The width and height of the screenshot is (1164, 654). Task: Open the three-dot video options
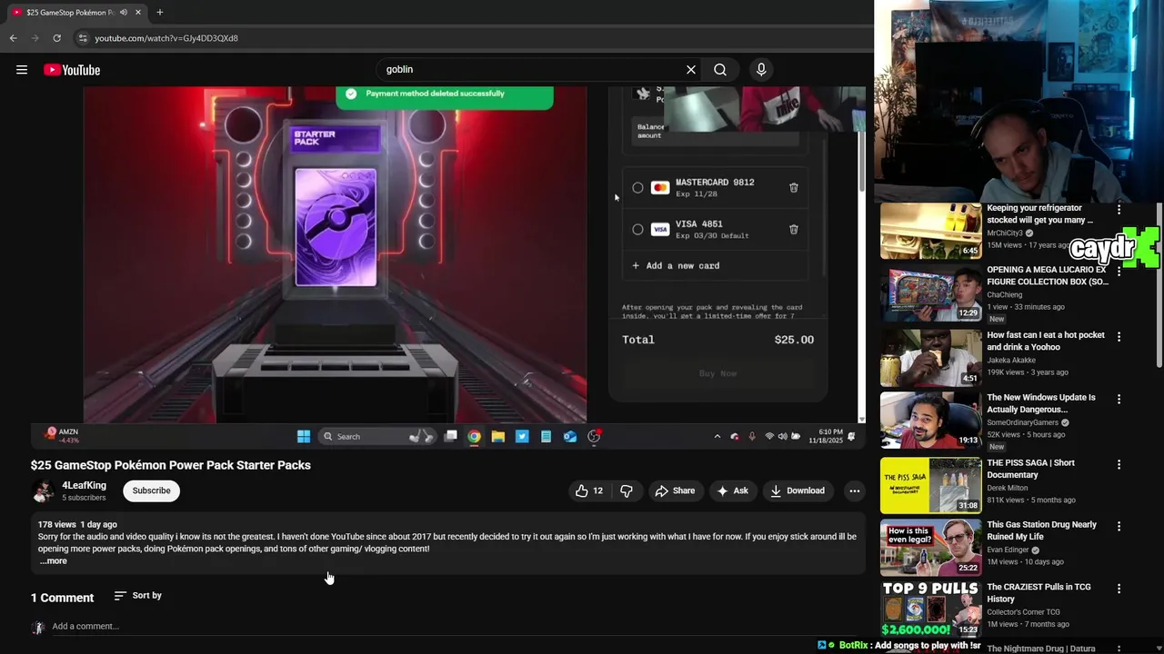click(x=854, y=490)
